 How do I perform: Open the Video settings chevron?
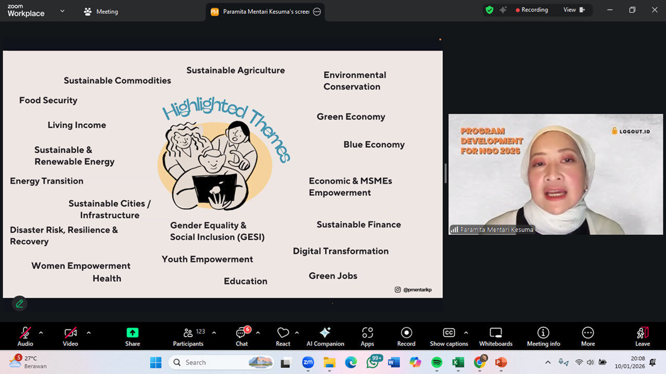tap(88, 333)
